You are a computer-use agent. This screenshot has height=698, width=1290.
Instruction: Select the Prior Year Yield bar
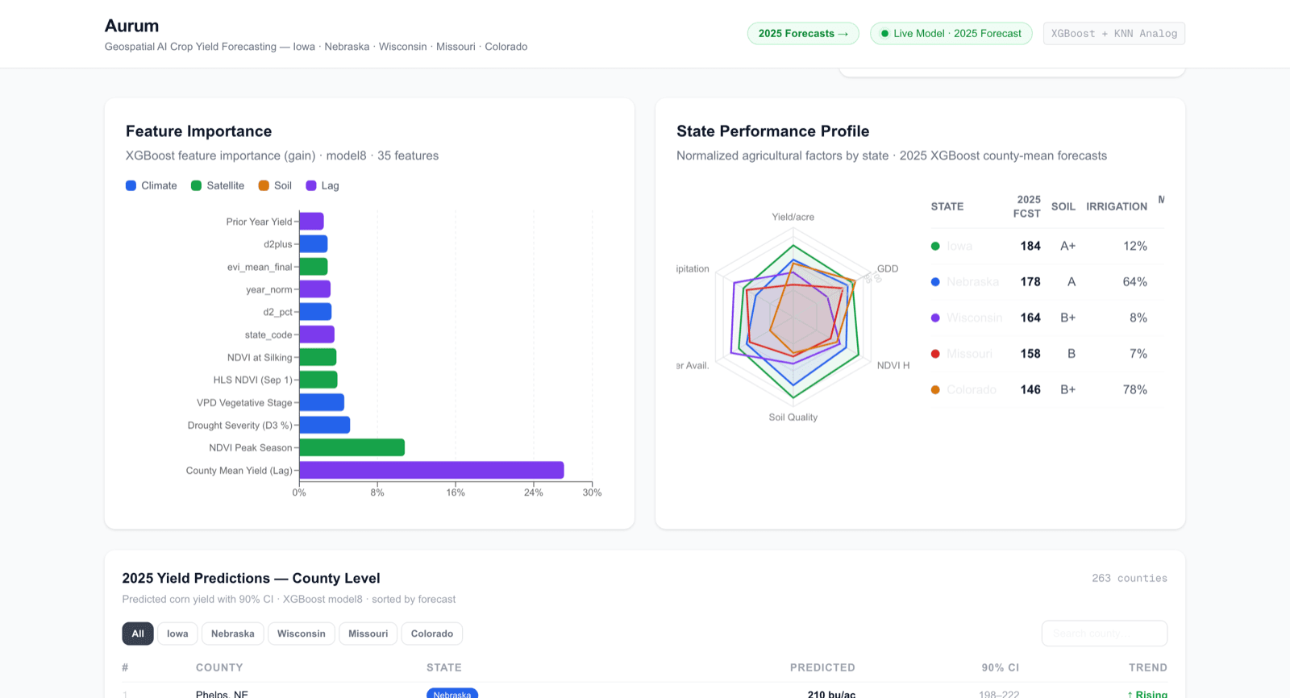[x=311, y=221]
